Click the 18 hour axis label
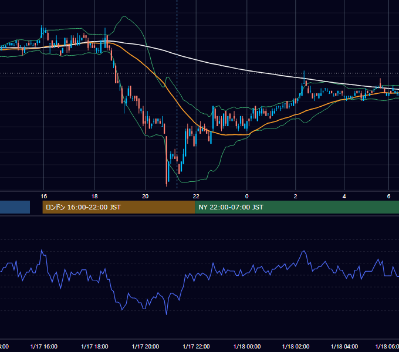This screenshot has height=352, width=399. point(94,197)
